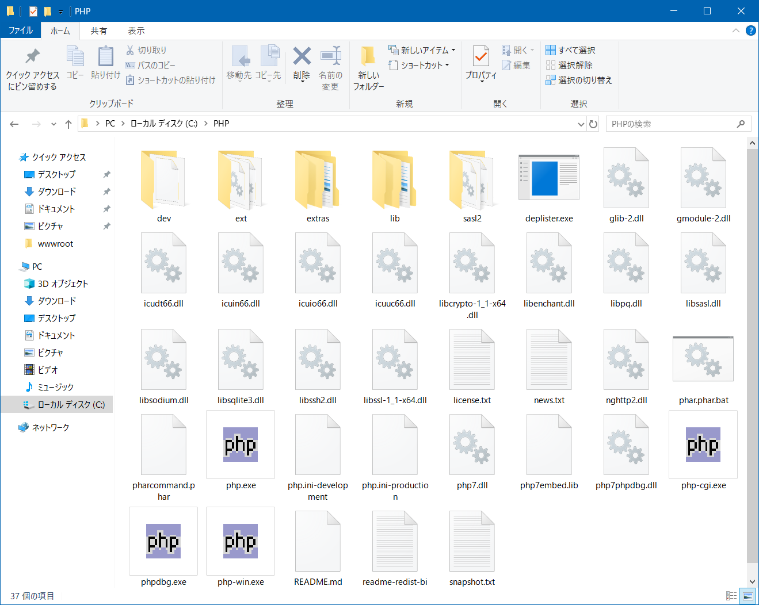Viewport: 759px width, 605px height.
Task: Collapse the ribbon with the chevron
Action: (x=736, y=30)
